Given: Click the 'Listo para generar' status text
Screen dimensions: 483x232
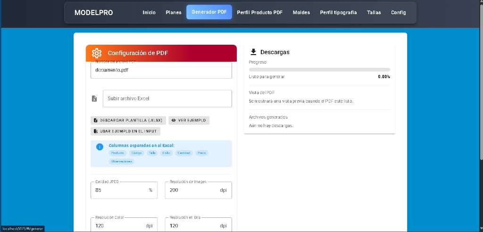Looking at the screenshot, I should click(x=267, y=77).
